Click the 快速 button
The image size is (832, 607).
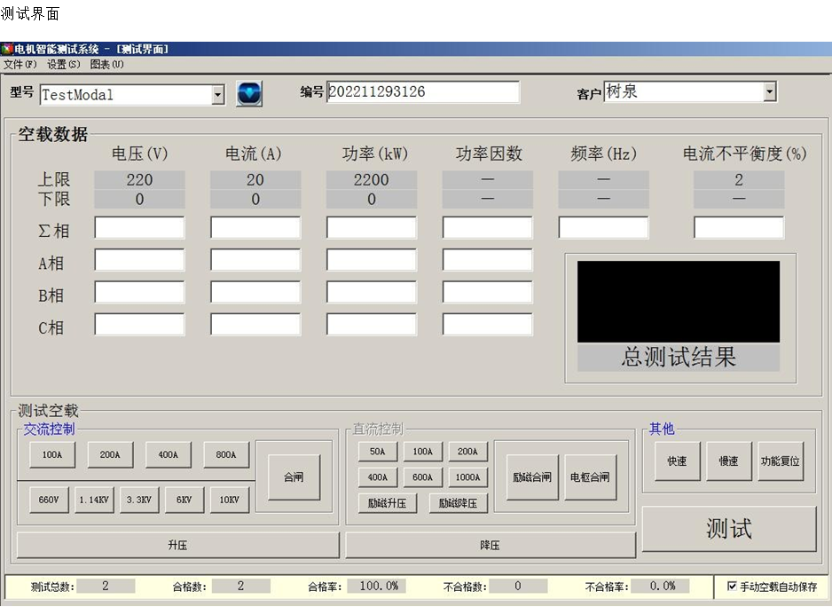click(x=677, y=461)
